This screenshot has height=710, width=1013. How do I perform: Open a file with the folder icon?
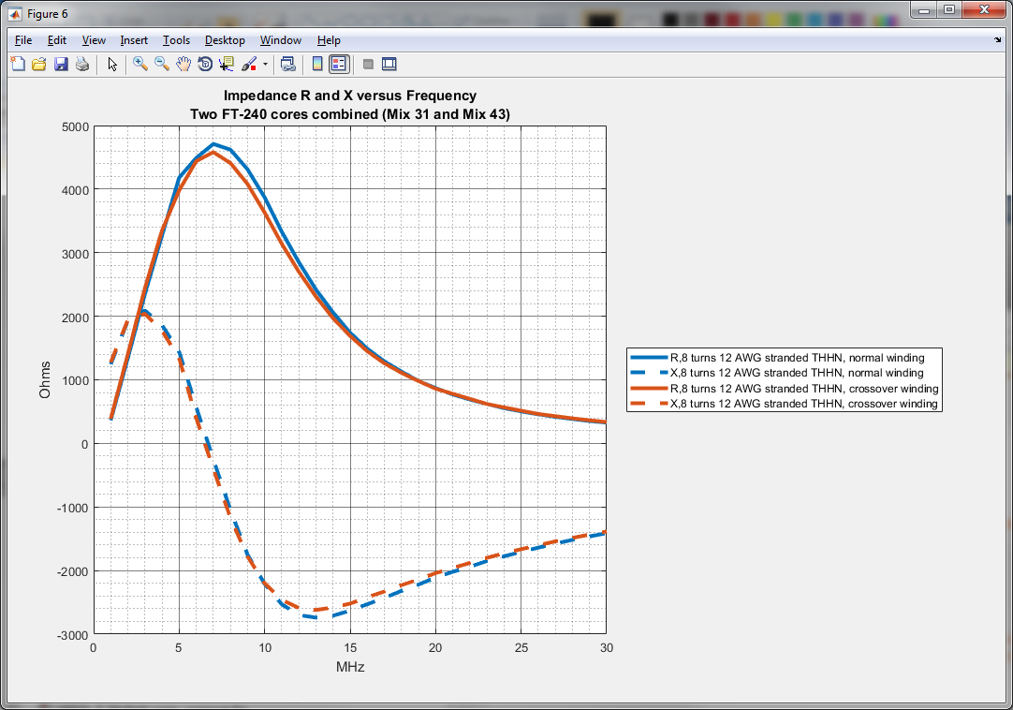pyautogui.click(x=38, y=64)
